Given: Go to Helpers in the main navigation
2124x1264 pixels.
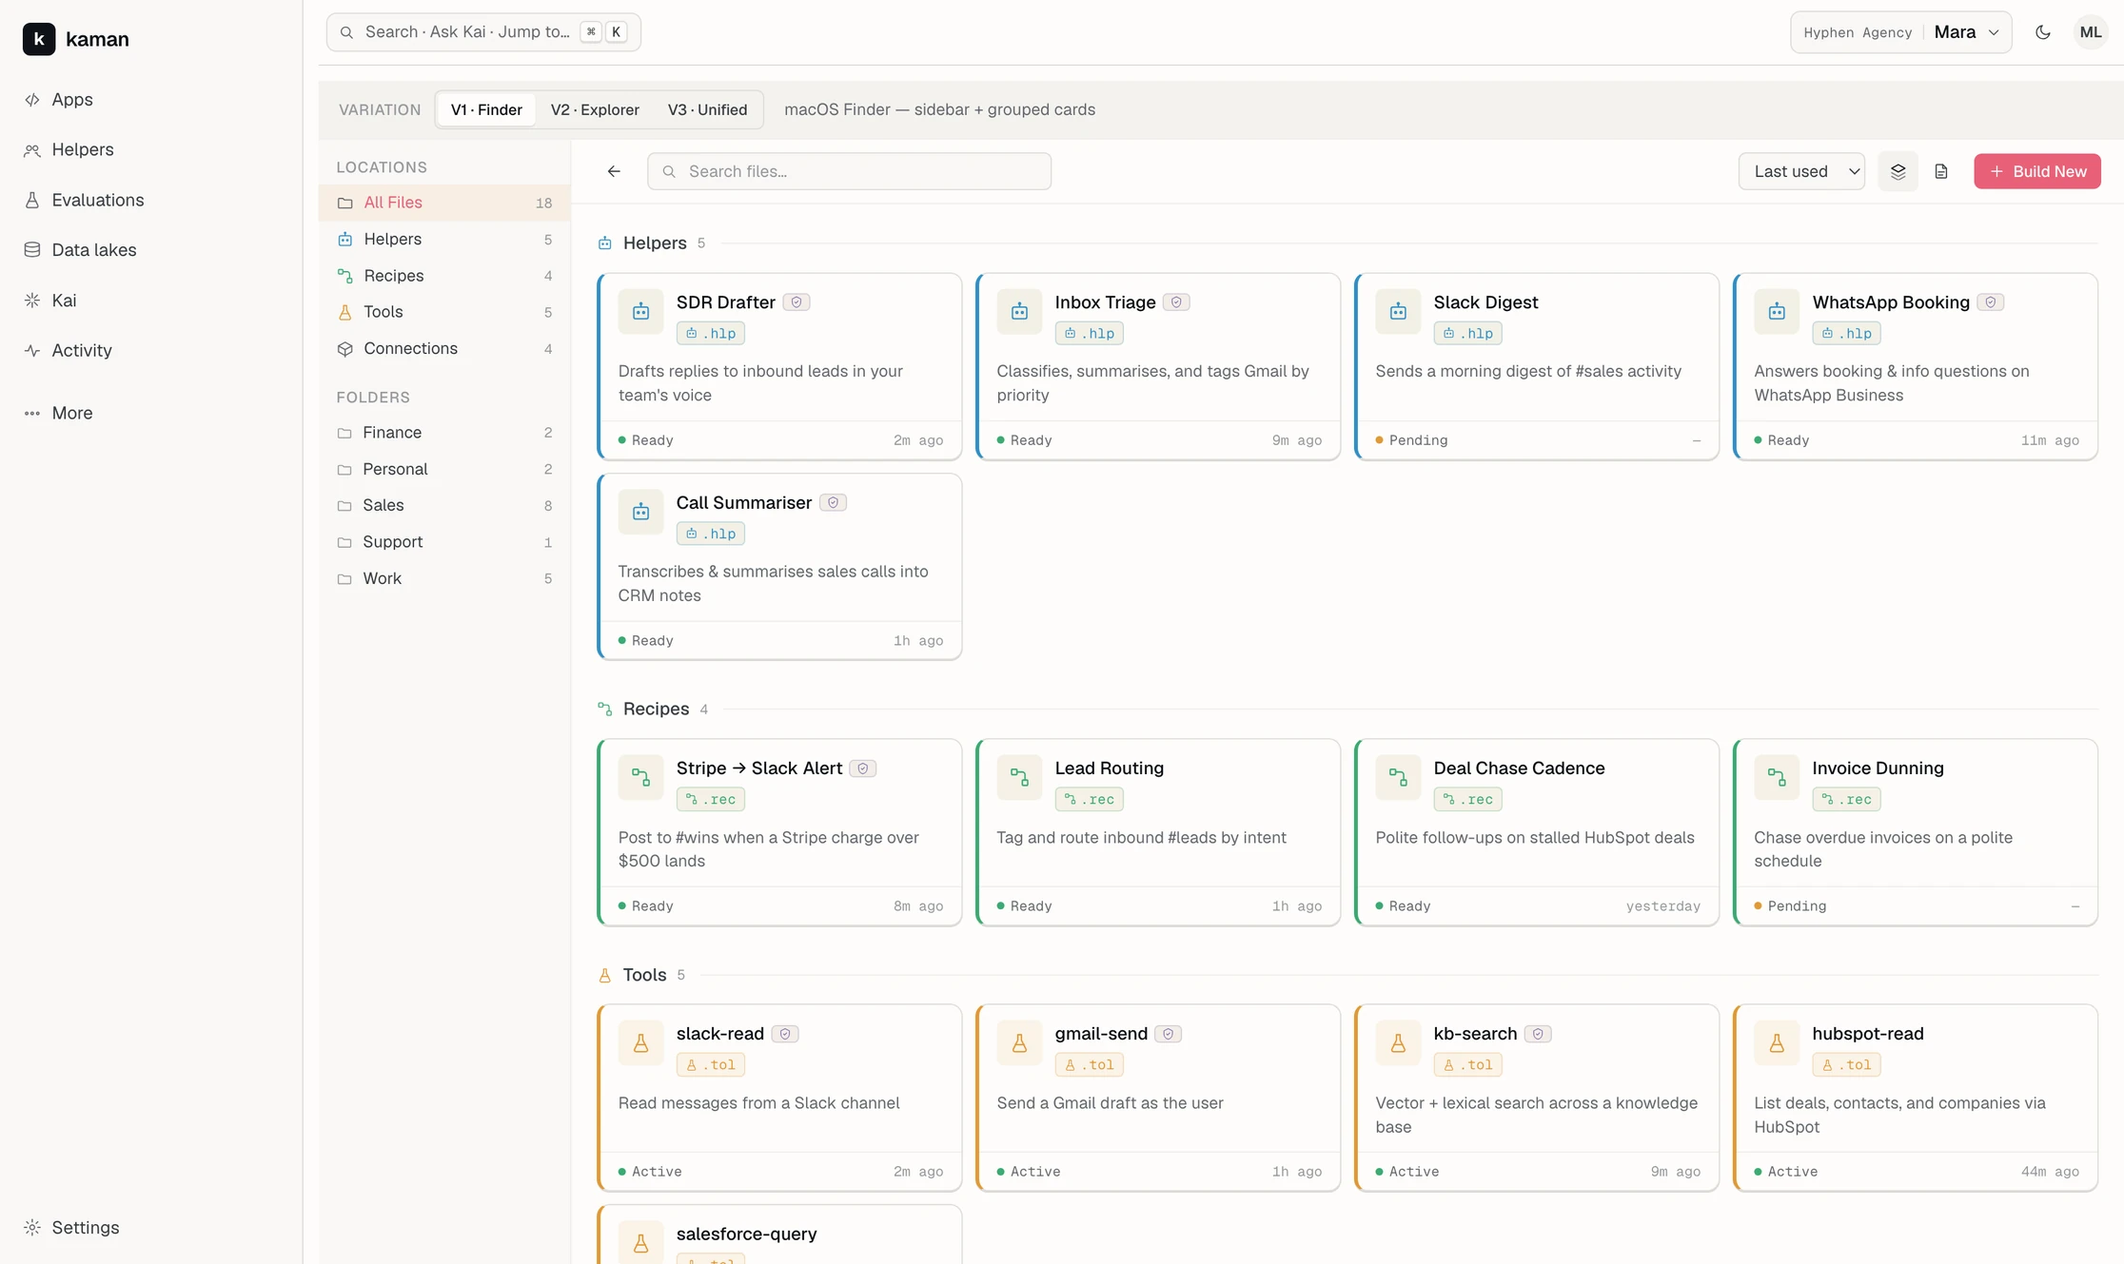Looking at the screenshot, I should pos(69,149).
